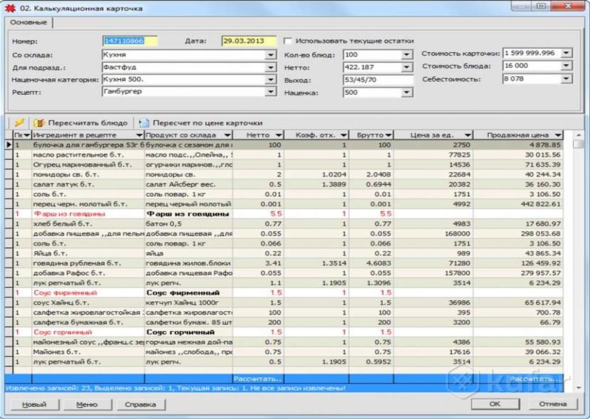Viewport: 590px width, 419px height.
Task: Open the Наценка dropdown list
Action: pos(407,93)
